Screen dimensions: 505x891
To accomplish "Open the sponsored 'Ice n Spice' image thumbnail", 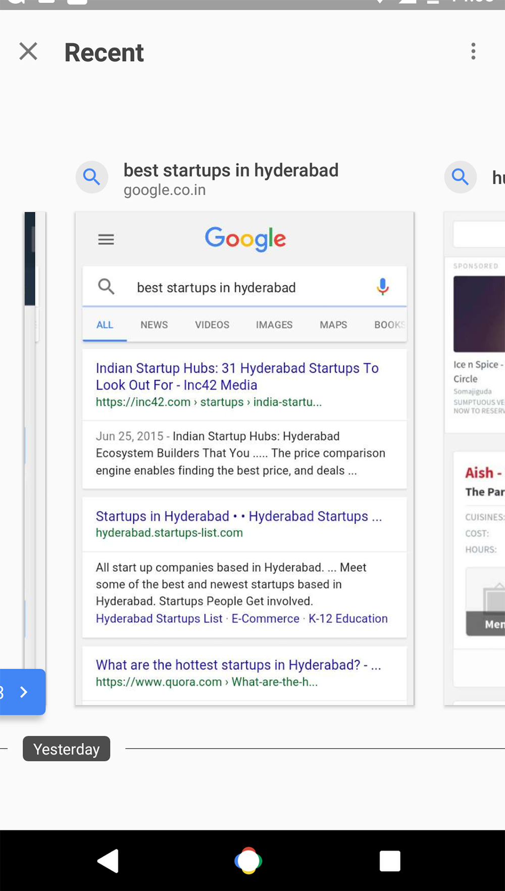I will tap(479, 314).
